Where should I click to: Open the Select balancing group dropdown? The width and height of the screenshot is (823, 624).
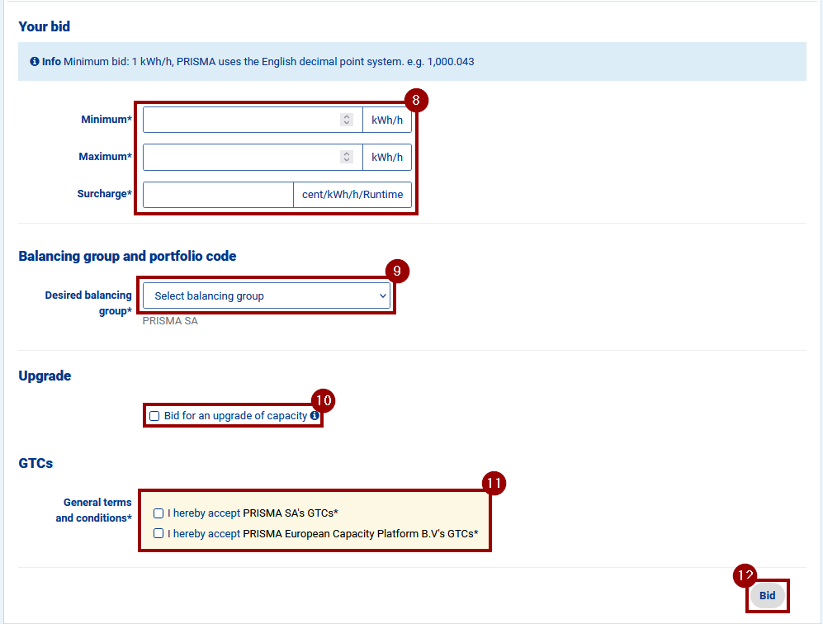click(266, 296)
